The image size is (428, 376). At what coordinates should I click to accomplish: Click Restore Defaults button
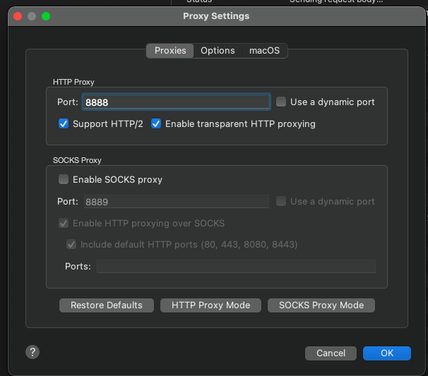107,305
